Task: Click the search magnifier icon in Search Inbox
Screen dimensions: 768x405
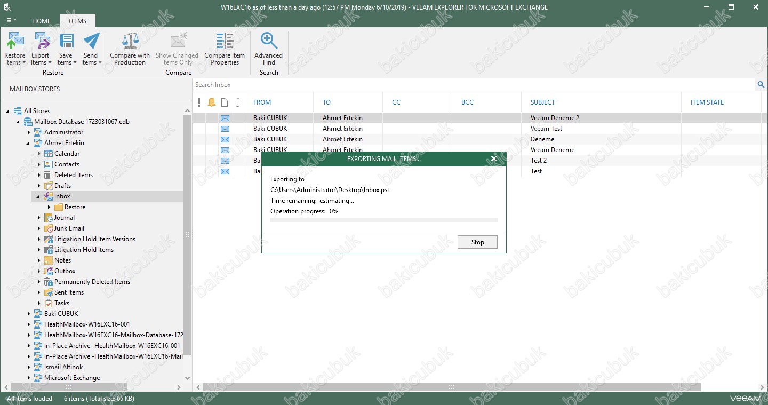Action: (761, 84)
